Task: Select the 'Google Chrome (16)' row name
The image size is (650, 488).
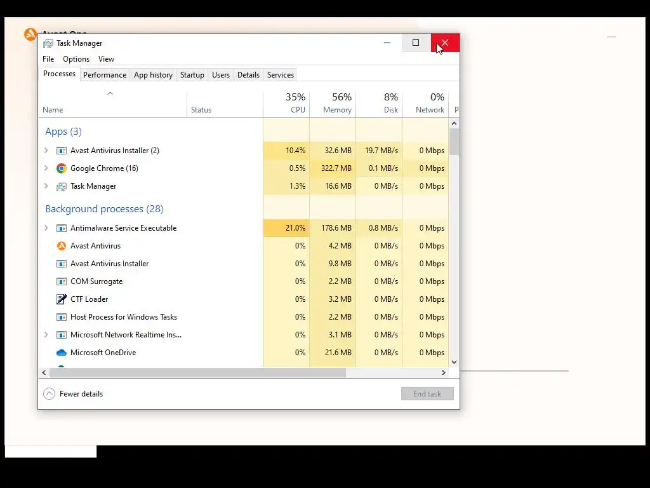Action: coord(104,168)
